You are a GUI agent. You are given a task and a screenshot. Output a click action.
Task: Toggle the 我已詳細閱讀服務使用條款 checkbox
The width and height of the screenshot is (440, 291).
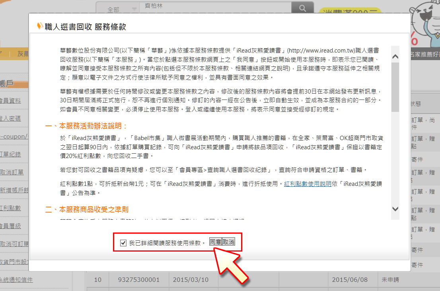coord(123,243)
